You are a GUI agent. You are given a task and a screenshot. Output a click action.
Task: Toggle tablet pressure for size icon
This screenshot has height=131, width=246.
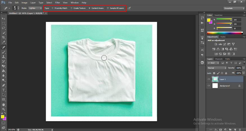coord(129,8)
